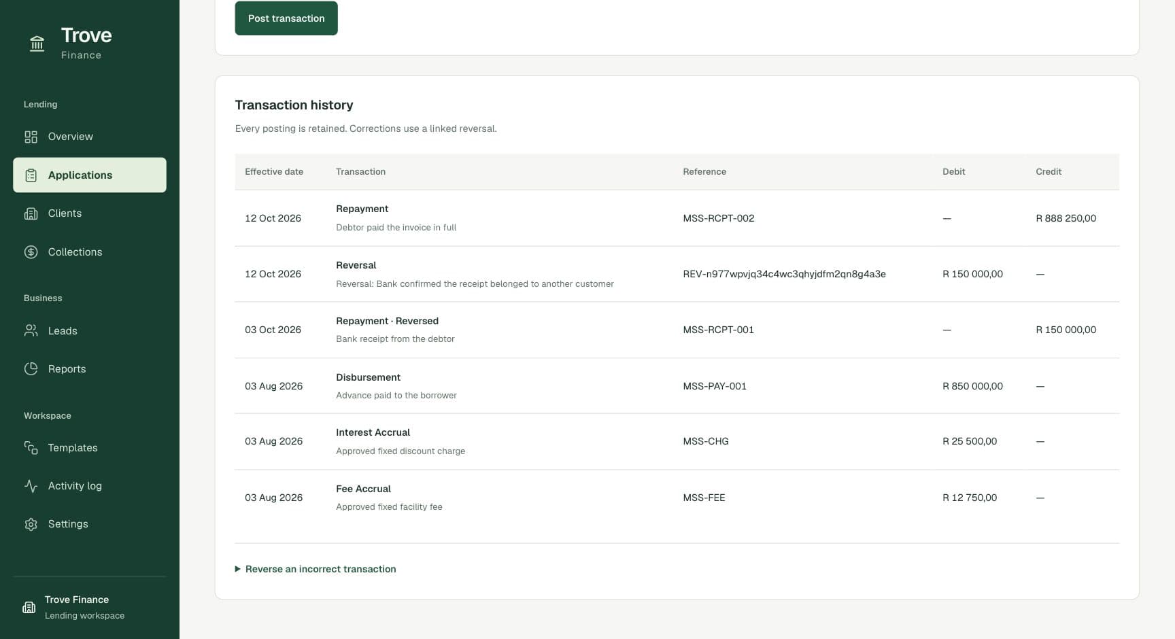Select reference MSS-FEE
Viewport: 1175px width, 639px height.
(x=704, y=498)
